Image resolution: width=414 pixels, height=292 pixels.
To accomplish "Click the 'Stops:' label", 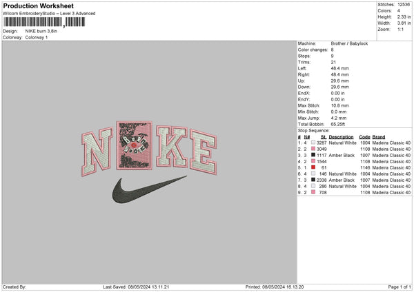I will point(304,56).
